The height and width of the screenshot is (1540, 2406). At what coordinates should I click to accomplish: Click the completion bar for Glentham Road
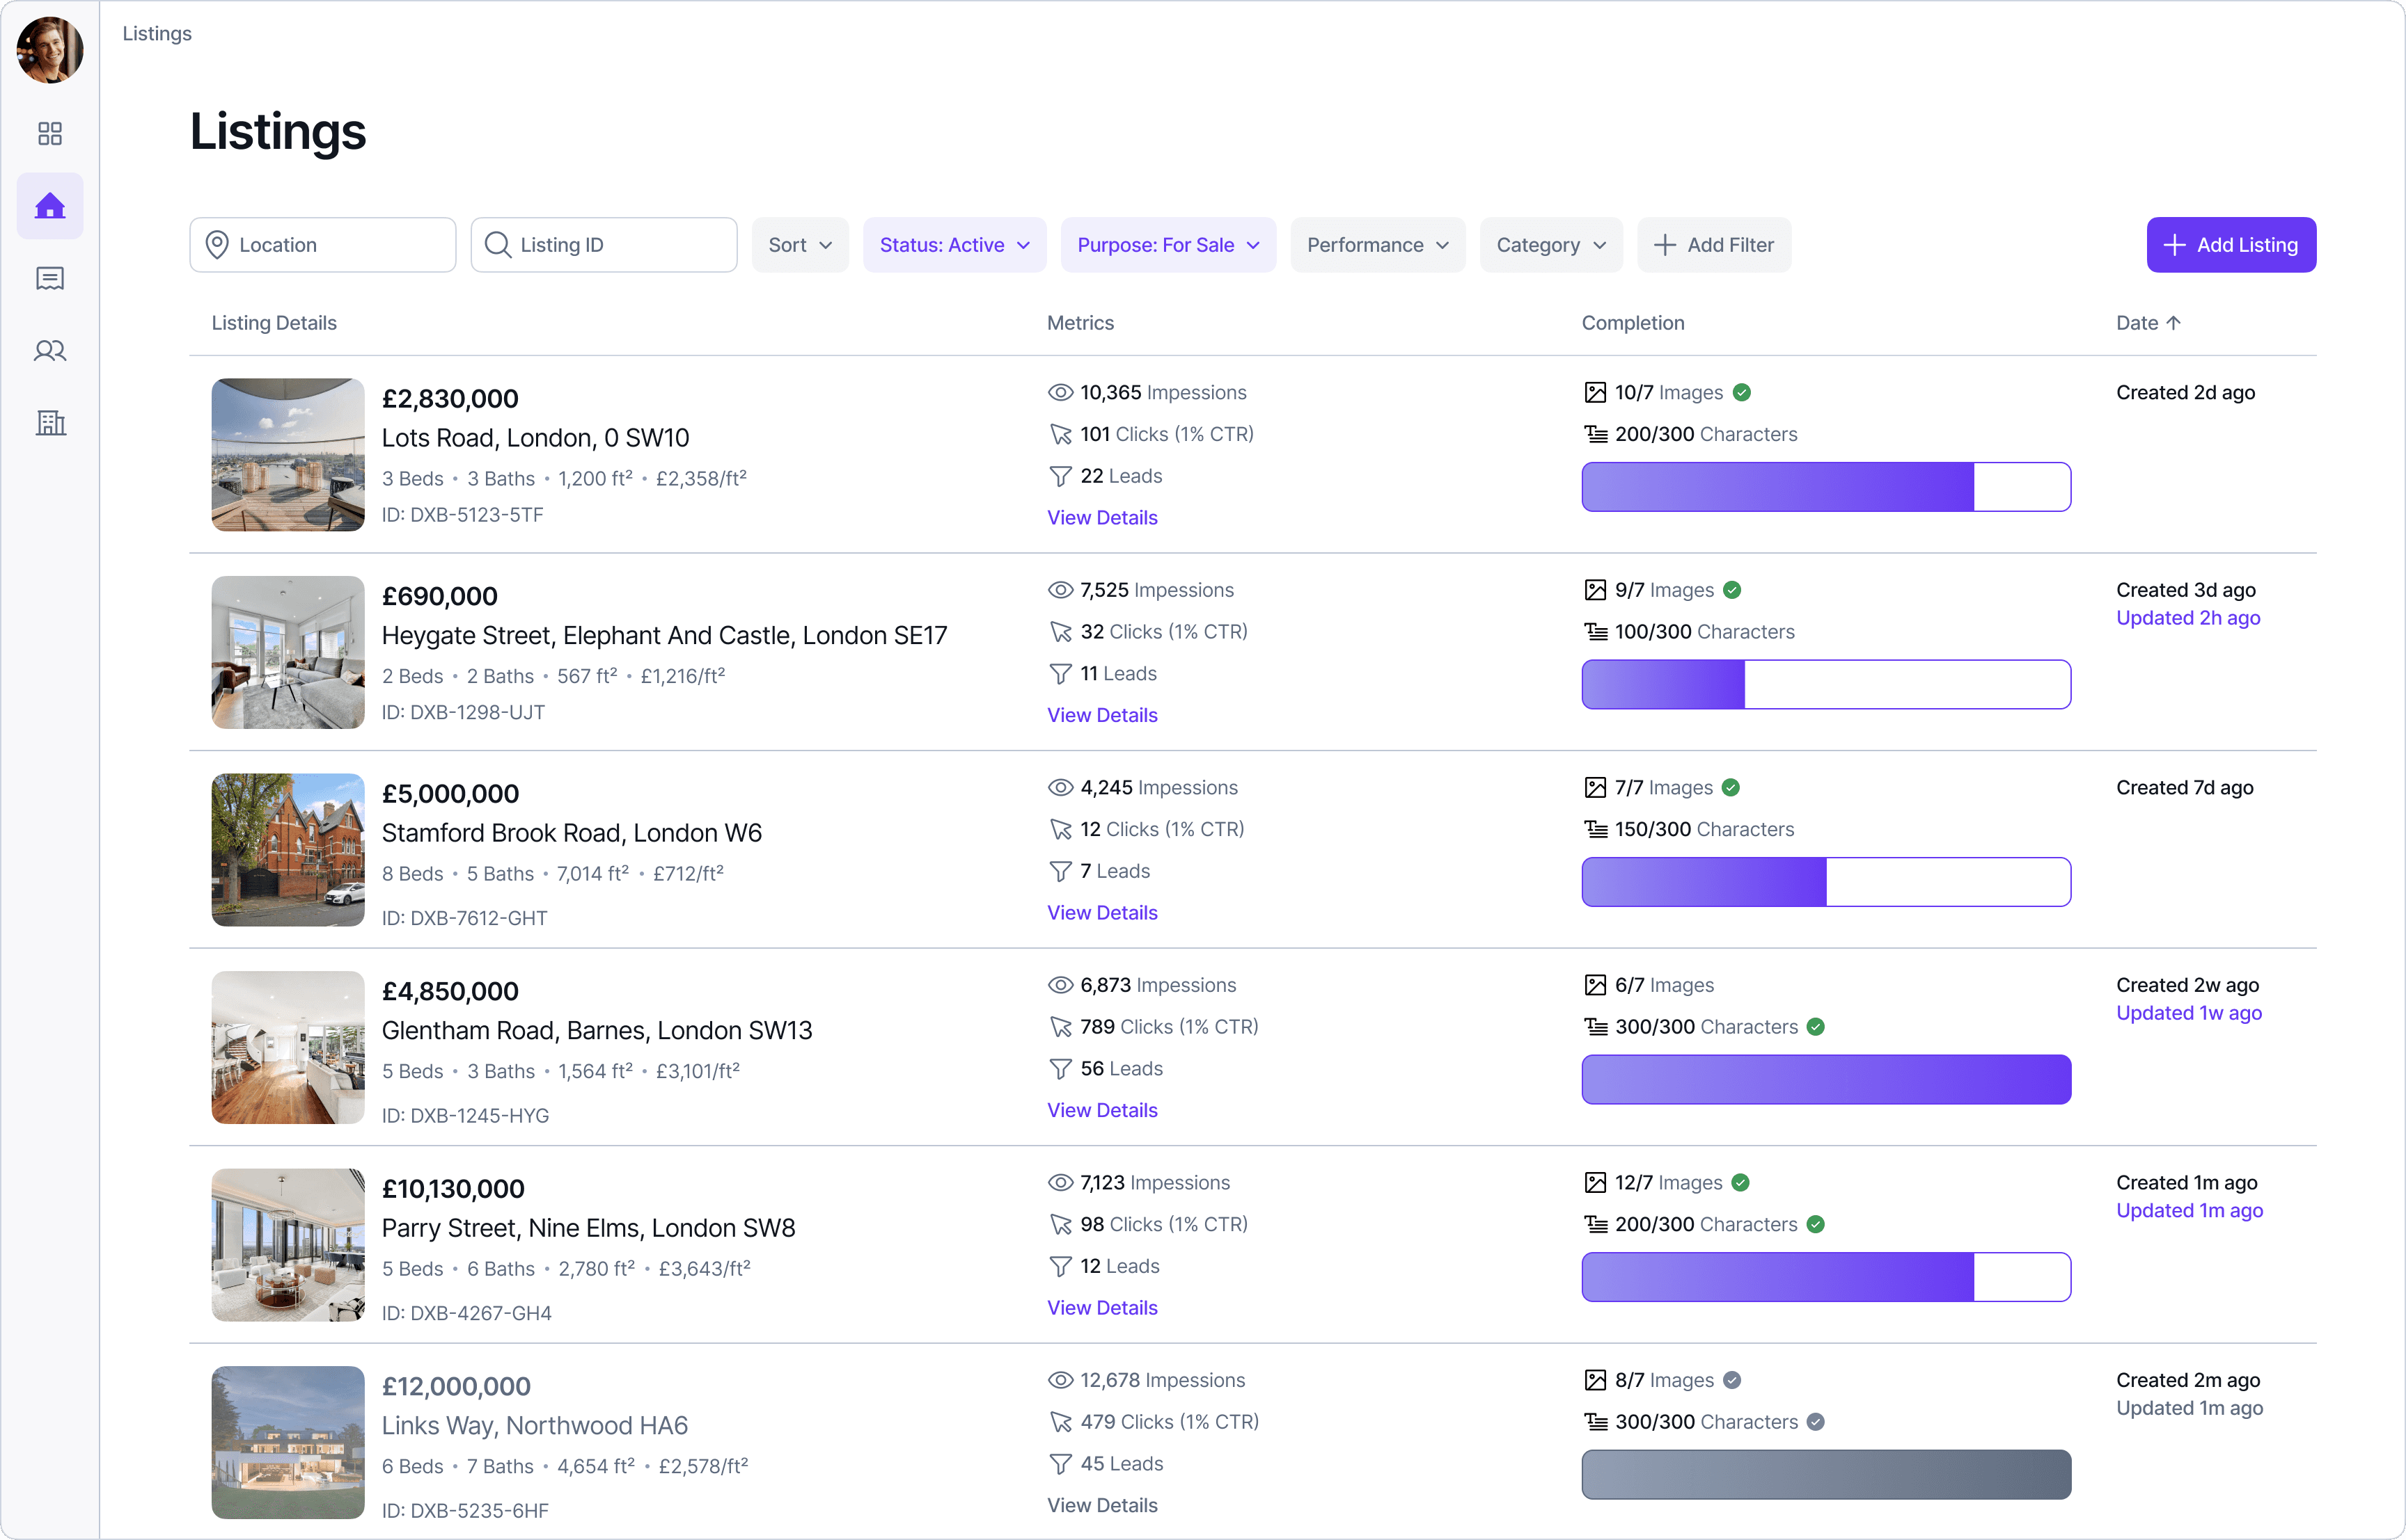point(1825,1080)
